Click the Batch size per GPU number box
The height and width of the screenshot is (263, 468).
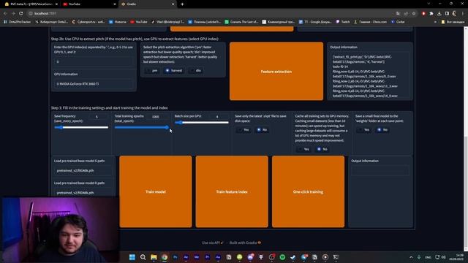pyautogui.click(x=218, y=117)
